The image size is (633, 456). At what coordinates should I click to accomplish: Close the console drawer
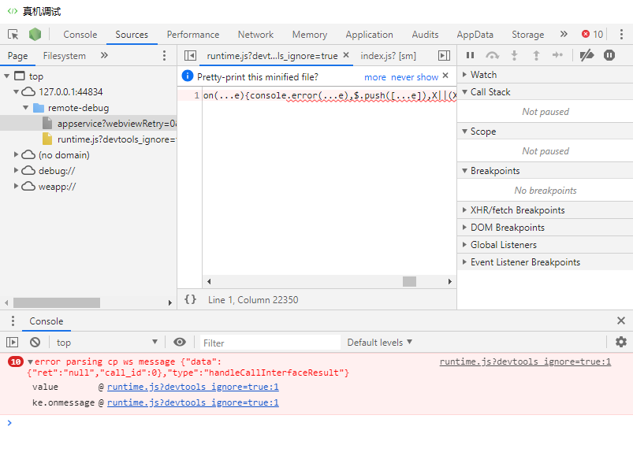621,321
